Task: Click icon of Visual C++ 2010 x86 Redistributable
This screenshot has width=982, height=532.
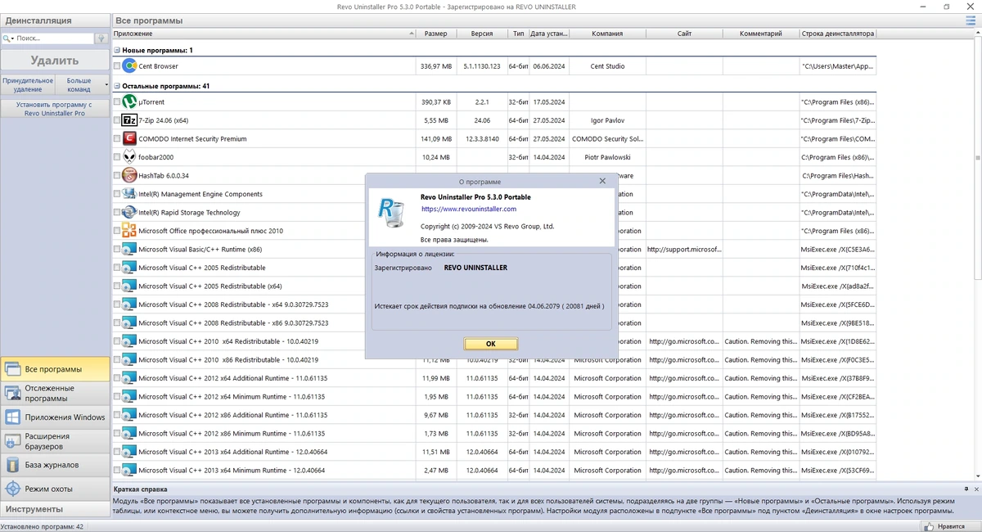Action: [x=129, y=360]
